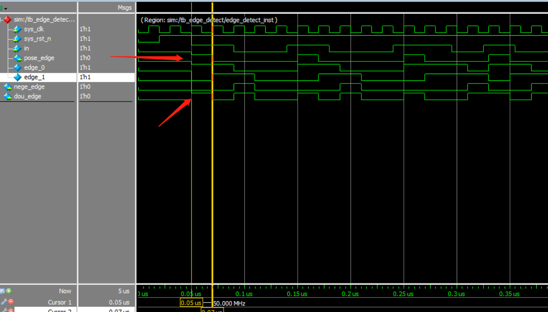Delete Cursor 1 using the red minus icon
548x312 pixels.
pyautogui.click(x=11, y=302)
